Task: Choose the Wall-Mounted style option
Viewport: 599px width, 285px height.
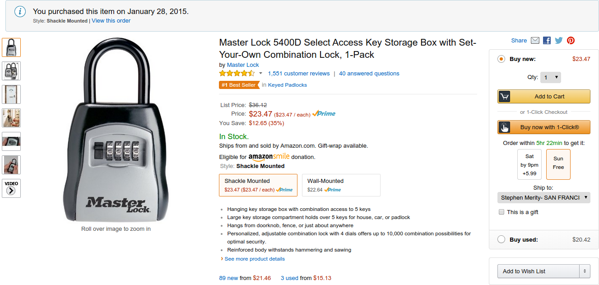Action: [x=341, y=185]
